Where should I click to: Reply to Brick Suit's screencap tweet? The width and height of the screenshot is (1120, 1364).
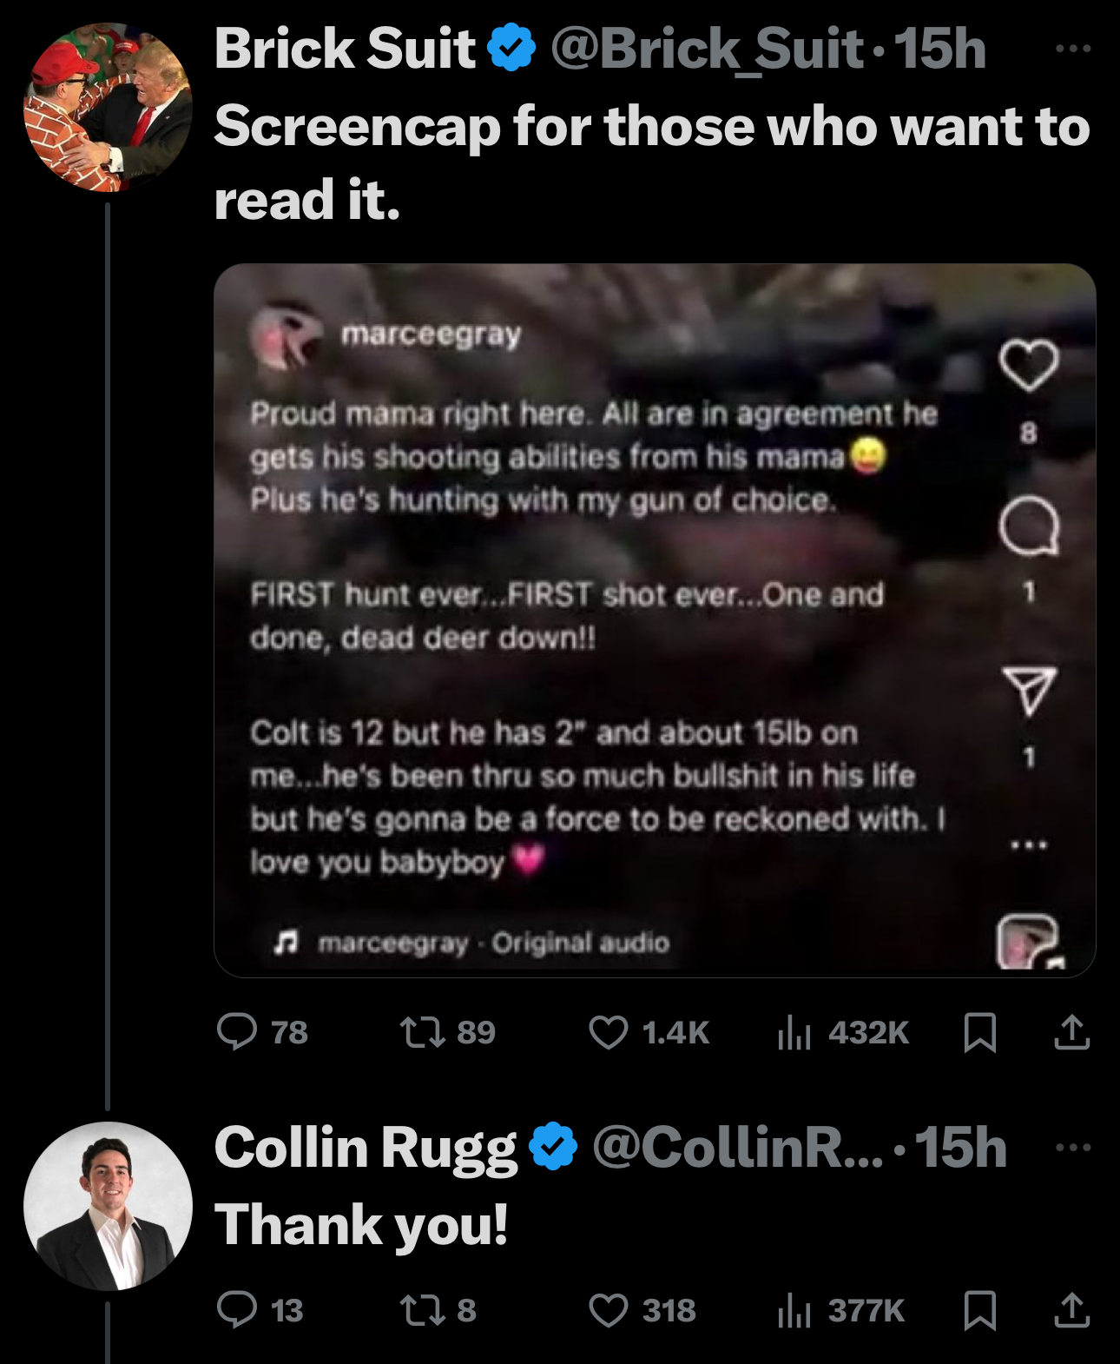(237, 1032)
